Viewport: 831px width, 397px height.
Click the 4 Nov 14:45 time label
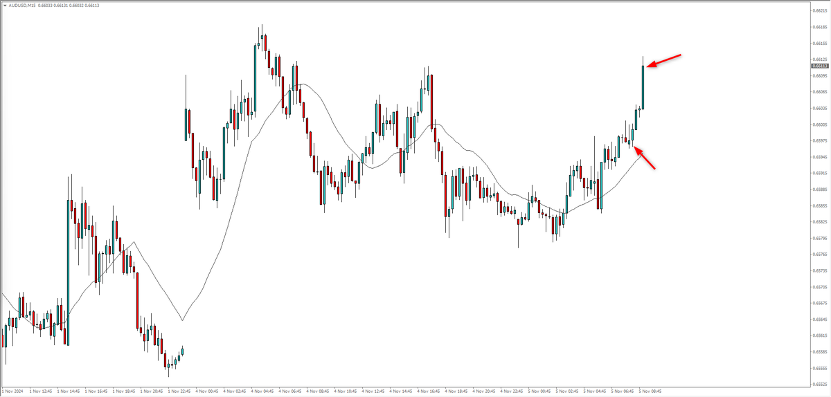[x=400, y=391]
